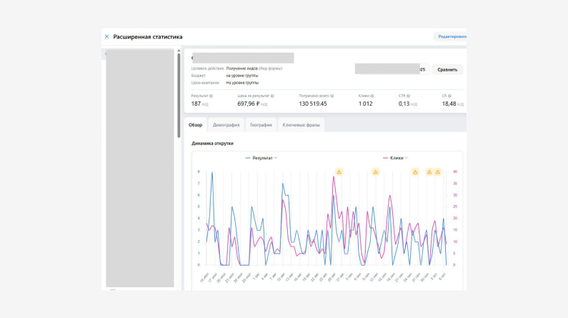Viewport: 568px width, 318px height.
Task: Click info icon next to CTR
Action: (409, 96)
